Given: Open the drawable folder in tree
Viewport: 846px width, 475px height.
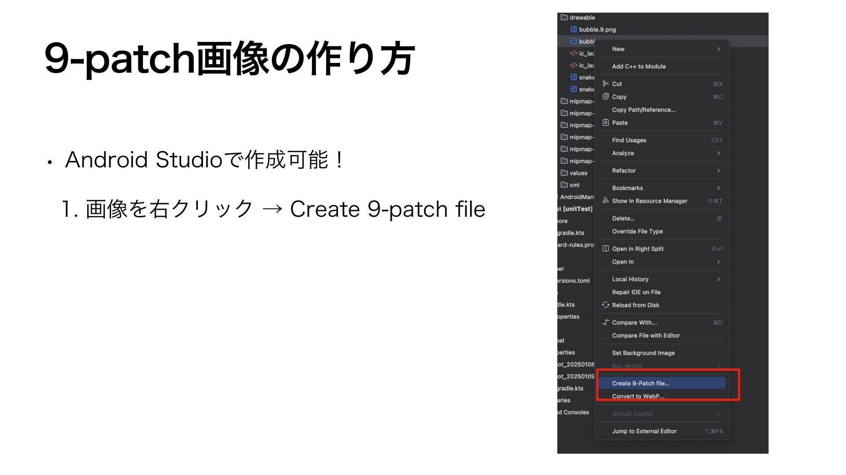Looking at the screenshot, I should (582, 18).
